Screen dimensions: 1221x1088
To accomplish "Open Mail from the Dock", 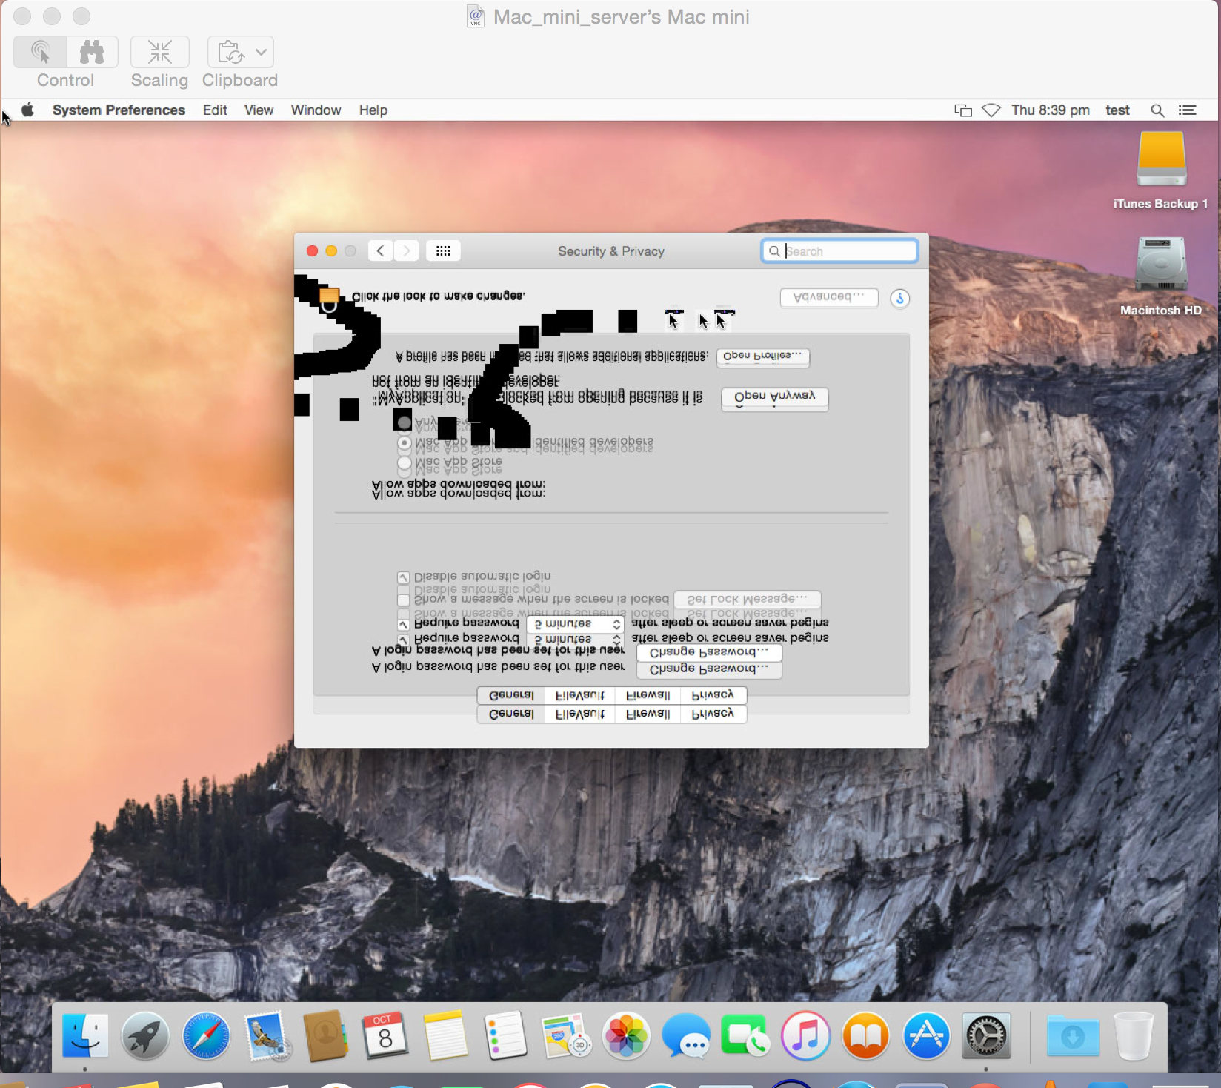I will point(266,1035).
